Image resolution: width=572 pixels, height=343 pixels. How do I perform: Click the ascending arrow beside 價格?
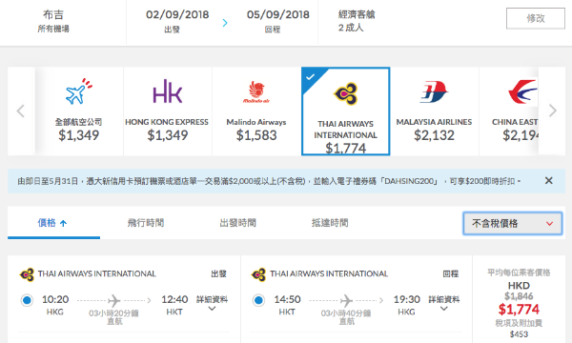(x=63, y=223)
